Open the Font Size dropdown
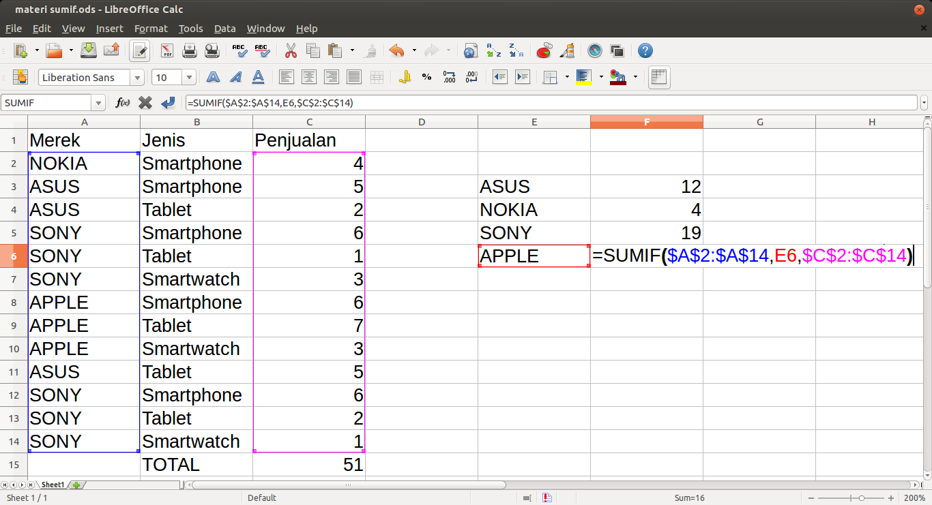The width and height of the screenshot is (932, 505). 189,78
